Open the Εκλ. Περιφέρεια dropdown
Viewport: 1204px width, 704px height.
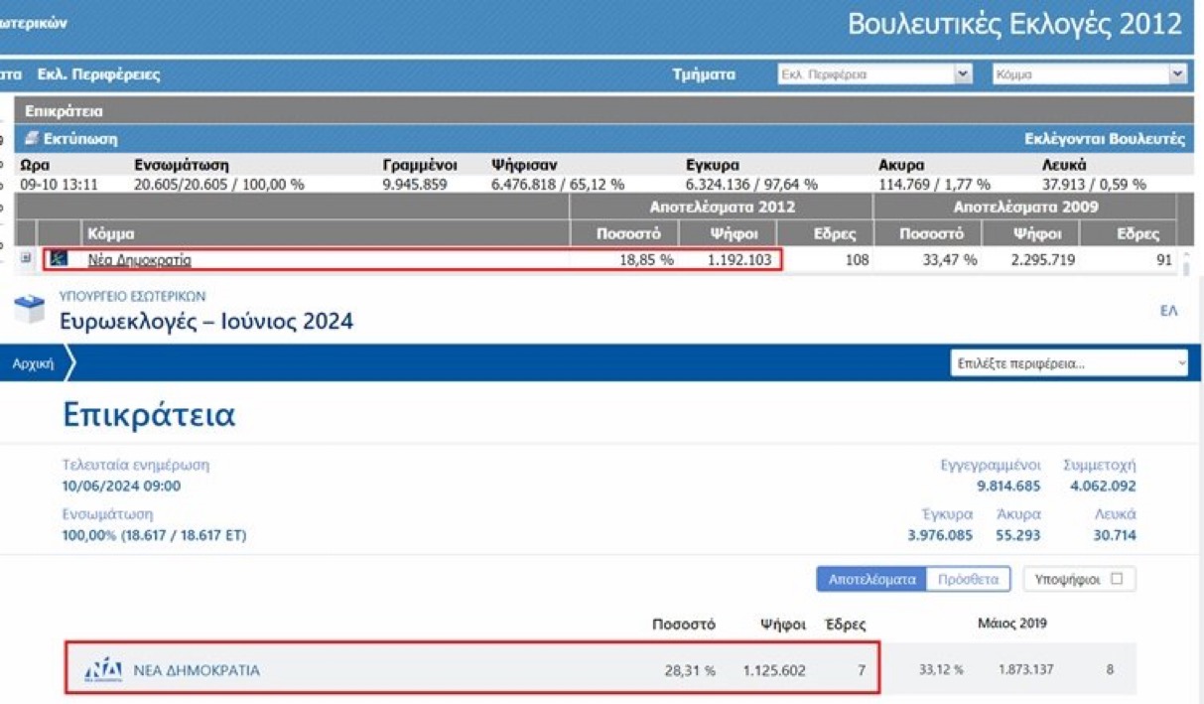coord(874,74)
